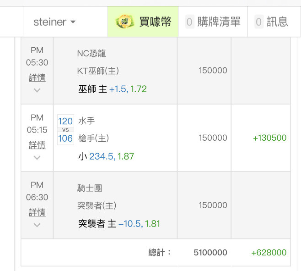Click 詳情 link for PM 06:30 game
301x271 pixels.
(37, 212)
